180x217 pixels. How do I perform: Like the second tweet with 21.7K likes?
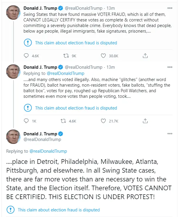pyautogui.click(x=103, y=121)
